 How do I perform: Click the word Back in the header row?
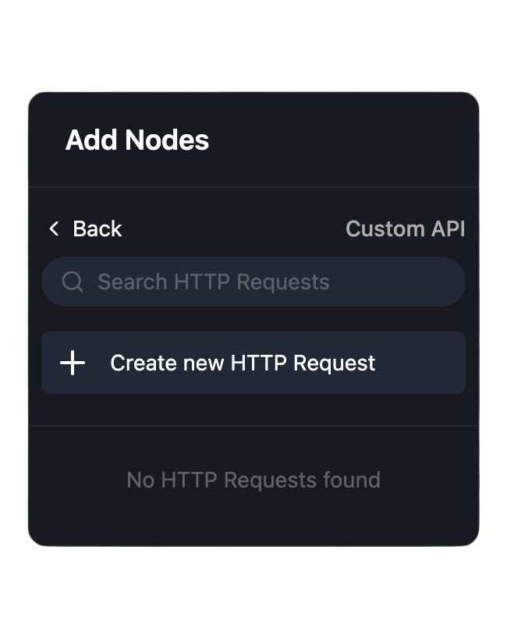coord(97,229)
